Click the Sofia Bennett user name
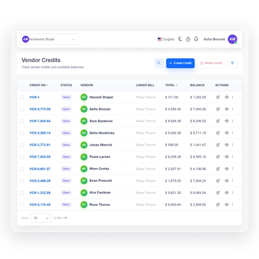This screenshot has width=259, height=259. [214, 39]
